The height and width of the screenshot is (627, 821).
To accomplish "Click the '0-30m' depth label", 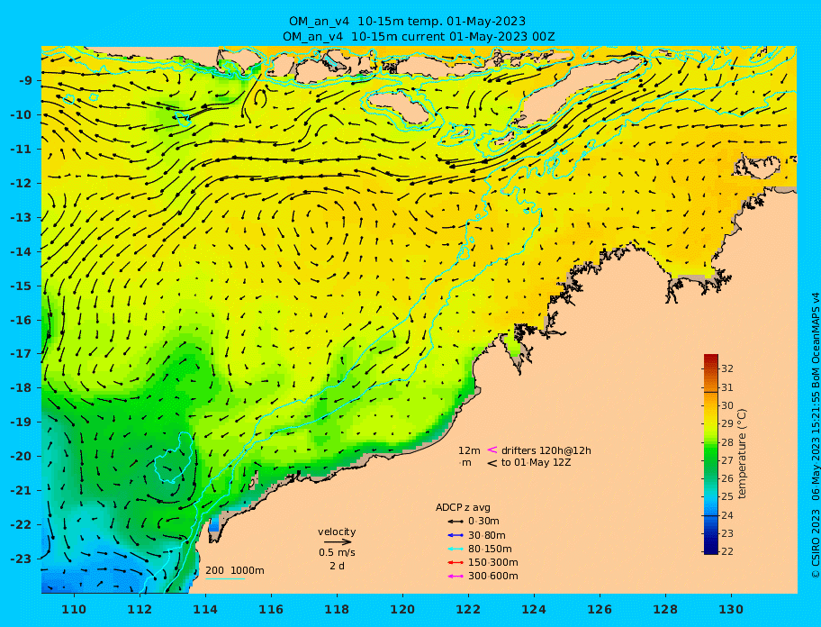I will pos(483,522).
